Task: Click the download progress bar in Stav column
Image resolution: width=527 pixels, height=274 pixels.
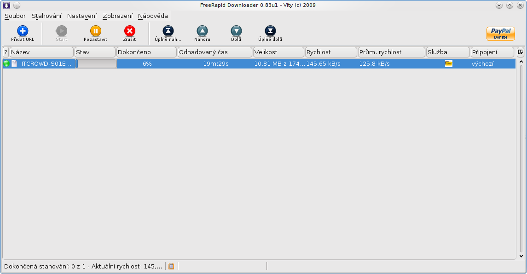Action: (x=96, y=63)
